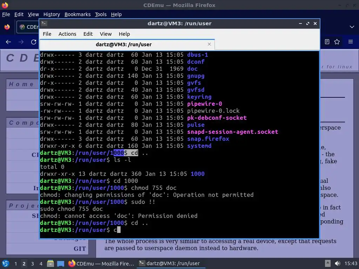
Task: Close the dartz@VM3 terminal tab
Action: tap(209, 44)
